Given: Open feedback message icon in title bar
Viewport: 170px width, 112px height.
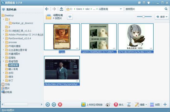Looking at the screenshot, I should click(x=139, y=3).
